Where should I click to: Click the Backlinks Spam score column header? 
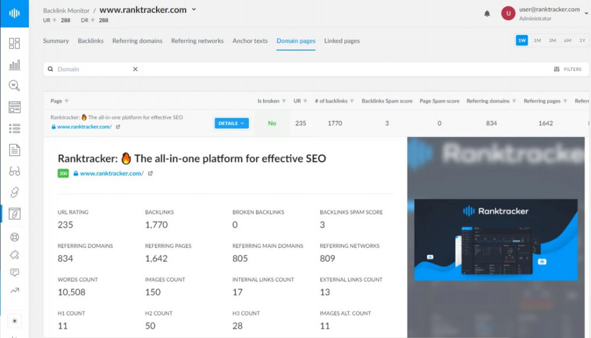point(387,101)
